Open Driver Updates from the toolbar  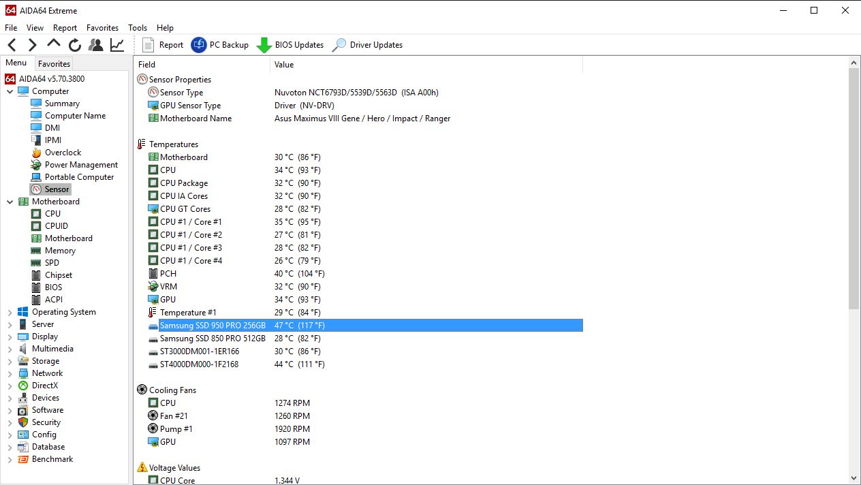click(x=367, y=45)
